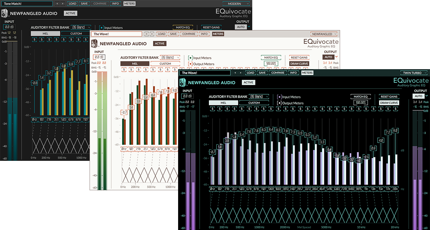Toggle ACTIVE bypass button in Twin Turbo window
The width and height of the screenshot is (430, 230).
tap(248, 82)
